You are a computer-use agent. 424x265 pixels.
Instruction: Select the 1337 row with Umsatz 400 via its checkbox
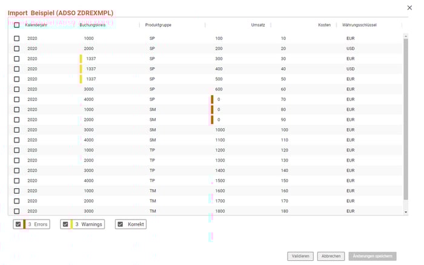(17, 69)
